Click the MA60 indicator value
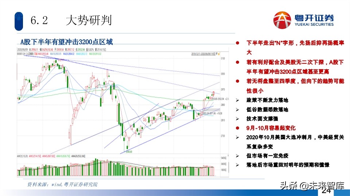This screenshot has height=196, width=350. (x=82, y=54)
